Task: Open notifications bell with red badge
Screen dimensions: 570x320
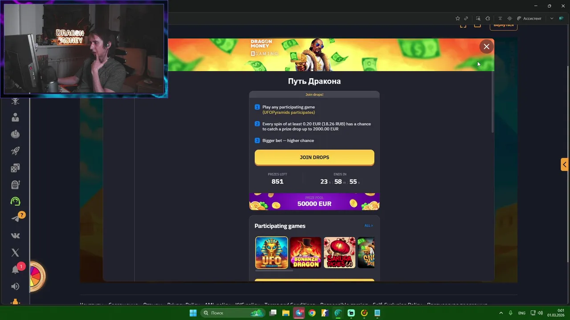Action: coord(15,270)
